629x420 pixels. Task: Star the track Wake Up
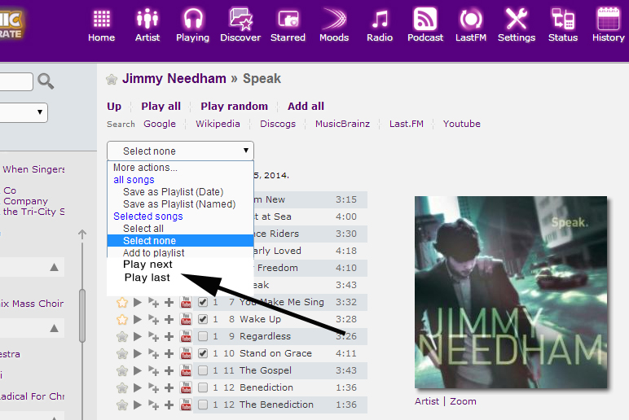[x=122, y=319]
